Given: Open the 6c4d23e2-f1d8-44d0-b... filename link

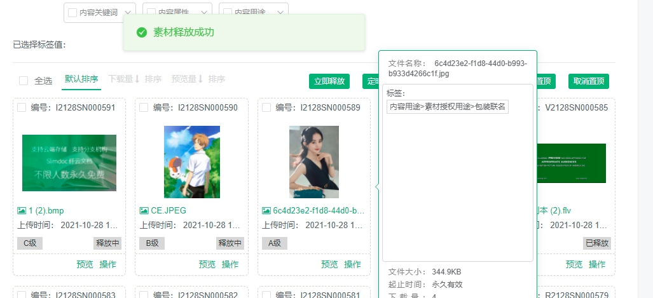Looking at the screenshot, I should (x=319, y=210).
